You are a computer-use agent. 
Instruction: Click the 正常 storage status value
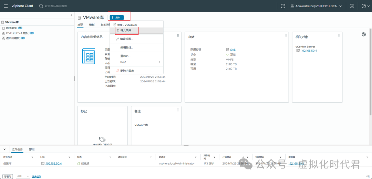point(231,54)
